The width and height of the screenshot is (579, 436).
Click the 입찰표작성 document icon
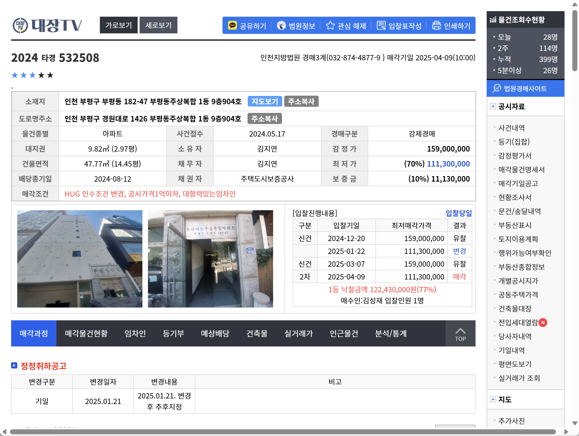pos(381,26)
